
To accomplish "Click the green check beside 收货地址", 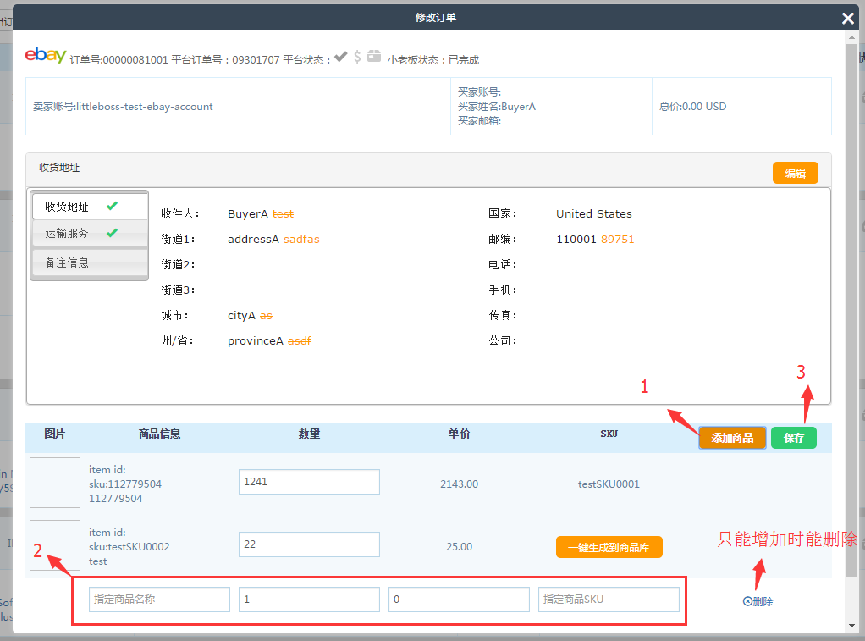I will [x=112, y=206].
